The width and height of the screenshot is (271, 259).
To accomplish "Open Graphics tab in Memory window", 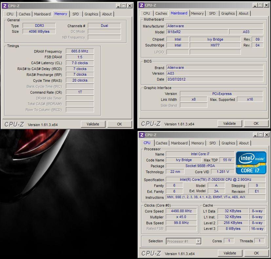I will pos(91,14).
